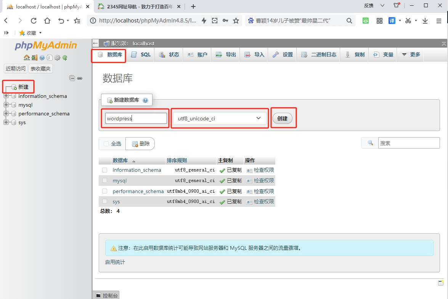Open a new browser tab with plus
The height and width of the screenshot is (299, 448).
(193, 6)
